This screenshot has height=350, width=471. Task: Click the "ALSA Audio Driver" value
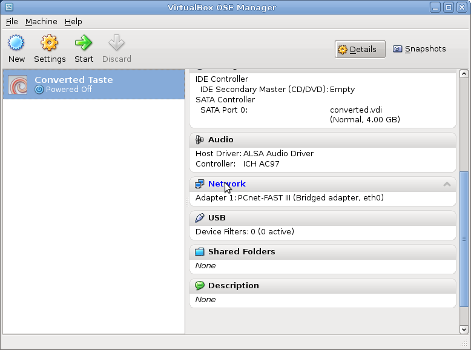click(278, 154)
